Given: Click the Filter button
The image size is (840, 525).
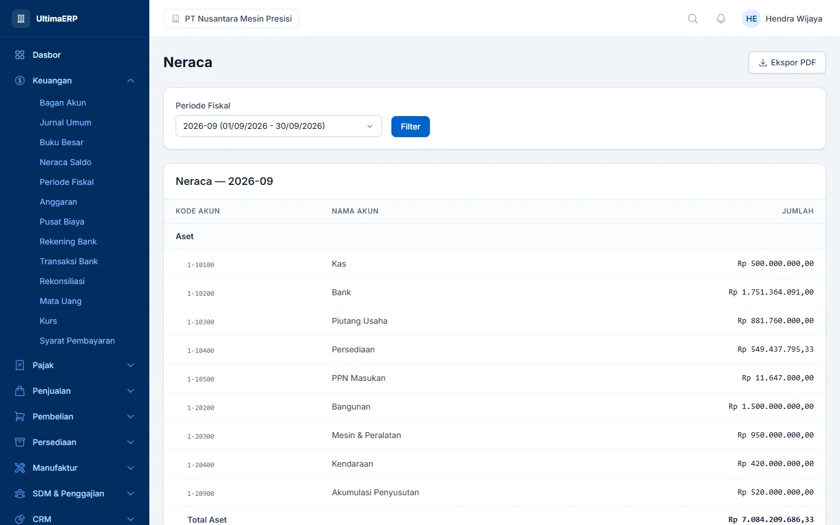Looking at the screenshot, I should pyautogui.click(x=411, y=127).
